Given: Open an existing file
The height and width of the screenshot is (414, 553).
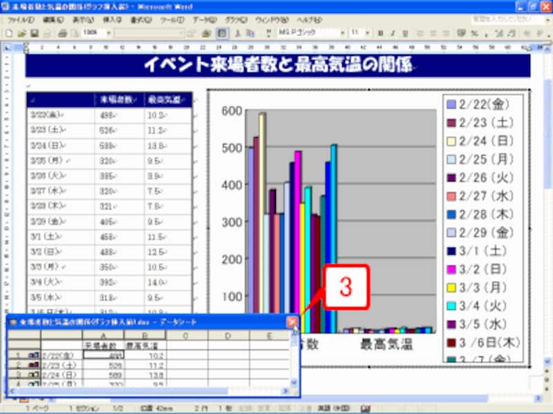Looking at the screenshot, I should pos(21,33).
